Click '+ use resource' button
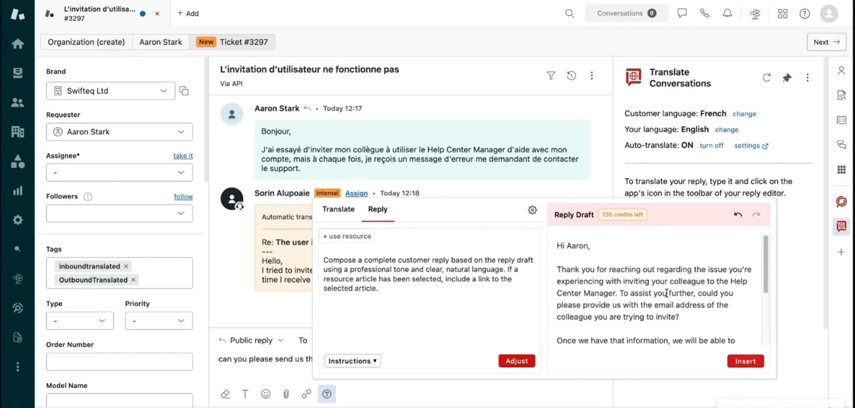855x408 pixels. [347, 236]
